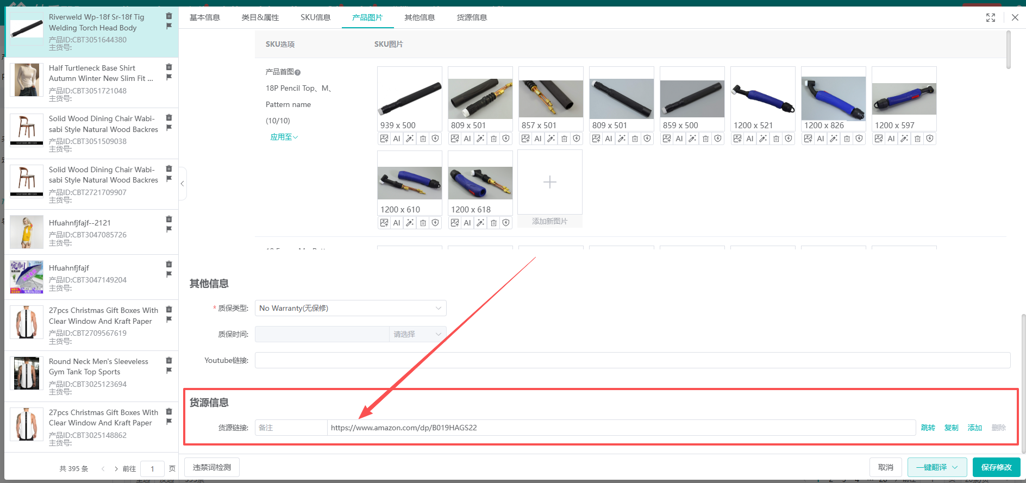Screen dimensions: 1026x483
Task: Click the help icon beside 产品首图
Action: (298, 72)
